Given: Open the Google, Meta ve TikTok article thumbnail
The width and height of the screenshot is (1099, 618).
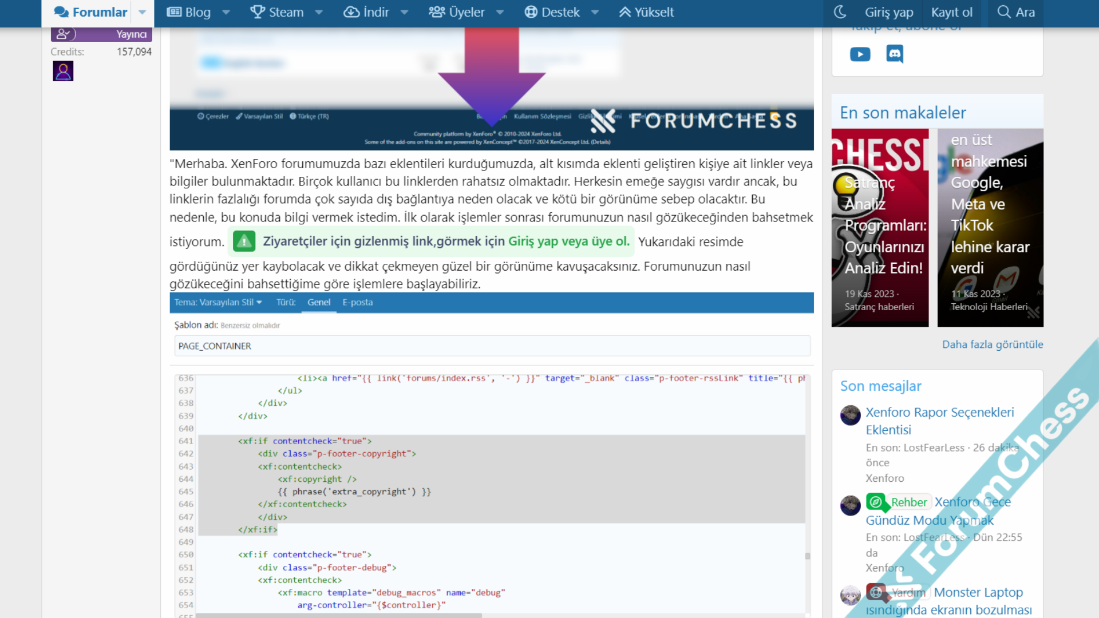Looking at the screenshot, I should click(990, 227).
